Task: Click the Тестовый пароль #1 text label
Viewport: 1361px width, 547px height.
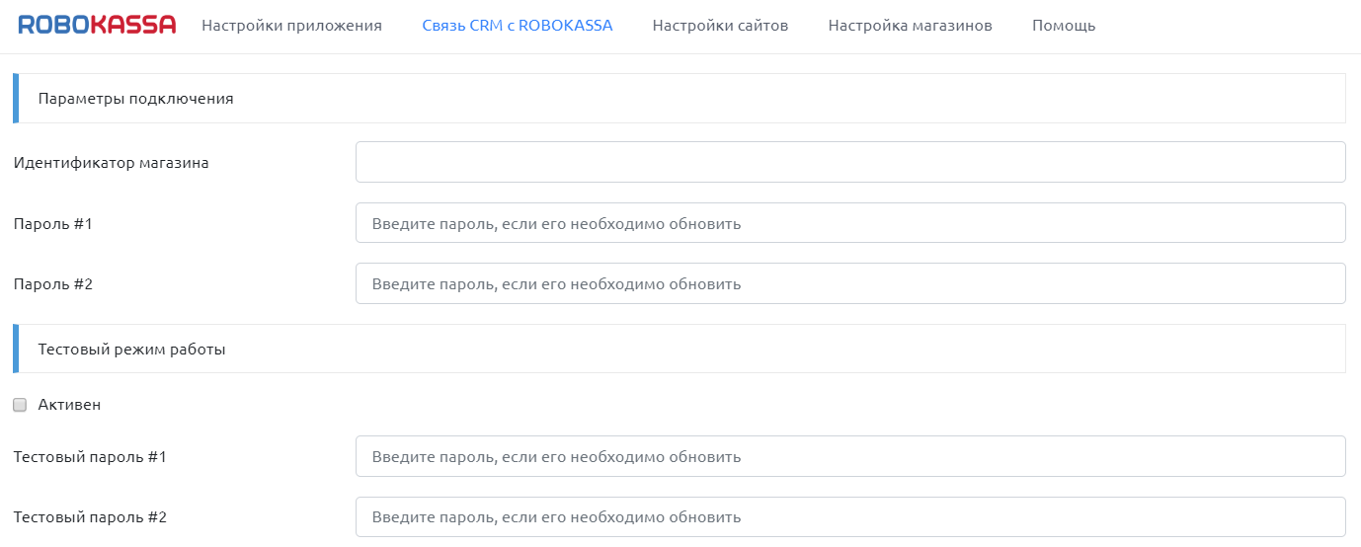Action: [90, 457]
